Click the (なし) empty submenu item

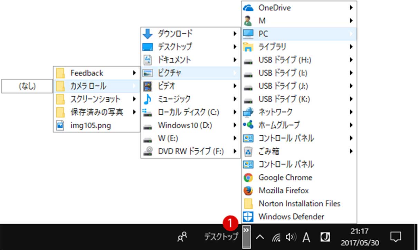click(27, 86)
